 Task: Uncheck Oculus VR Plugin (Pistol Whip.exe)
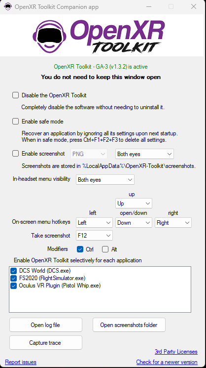pyautogui.click(x=13, y=286)
